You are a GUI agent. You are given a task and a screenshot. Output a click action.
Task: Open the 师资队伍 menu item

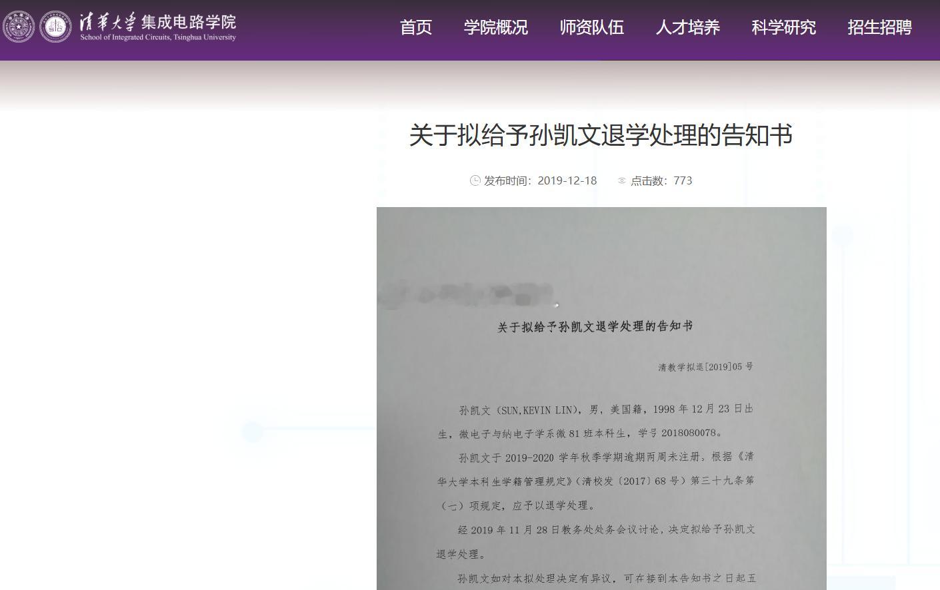(x=592, y=27)
